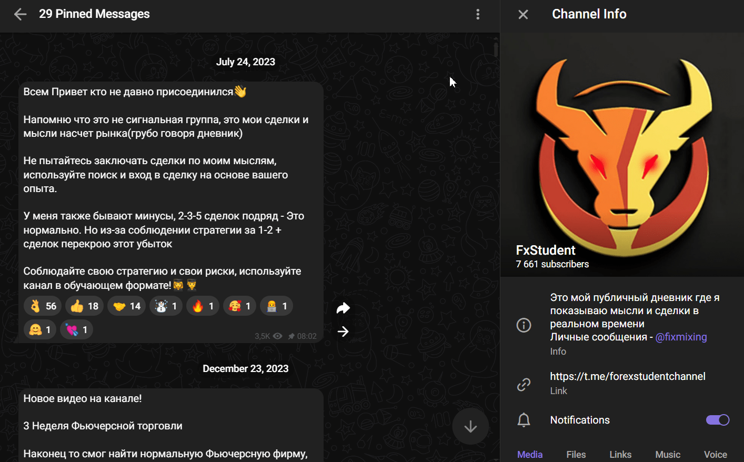The image size is (744, 462).
Task: Add snowman reaction
Action: [166, 306]
